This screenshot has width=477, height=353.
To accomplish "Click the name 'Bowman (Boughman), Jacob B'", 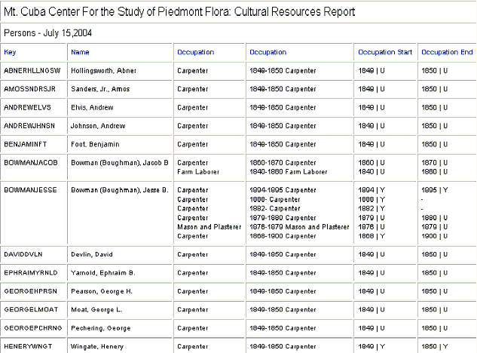I will tap(120, 163).
